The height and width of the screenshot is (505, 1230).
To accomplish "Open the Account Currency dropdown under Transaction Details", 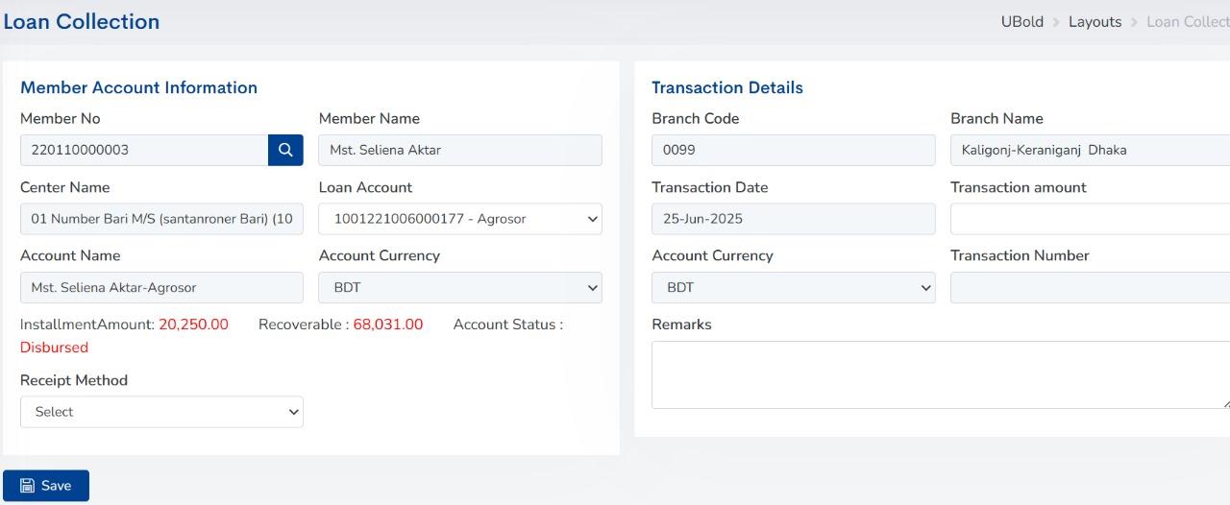I will click(x=794, y=287).
